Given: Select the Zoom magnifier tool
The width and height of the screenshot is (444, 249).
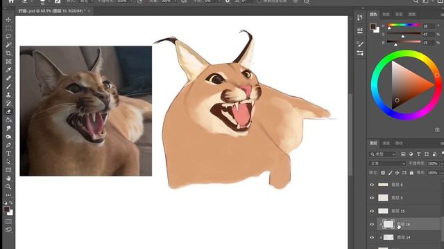Looking at the screenshot, I should click(8, 187).
